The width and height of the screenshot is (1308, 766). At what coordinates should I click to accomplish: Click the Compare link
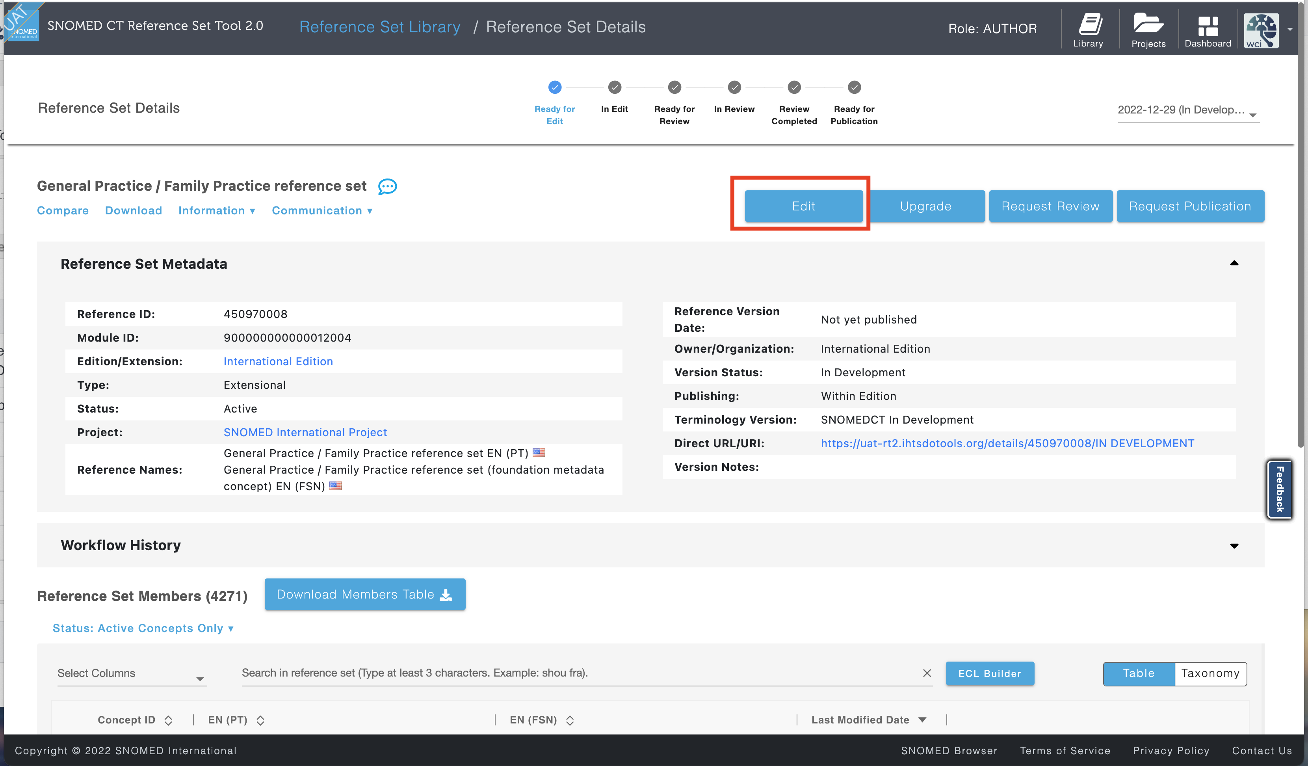pos(63,210)
